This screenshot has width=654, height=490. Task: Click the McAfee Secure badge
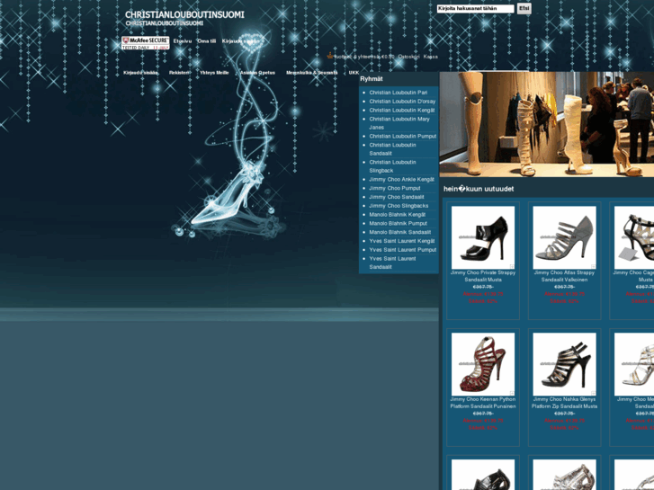(145, 43)
